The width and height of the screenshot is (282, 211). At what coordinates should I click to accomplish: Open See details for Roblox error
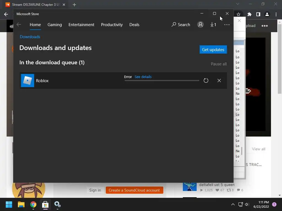click(x=143, y=77)
